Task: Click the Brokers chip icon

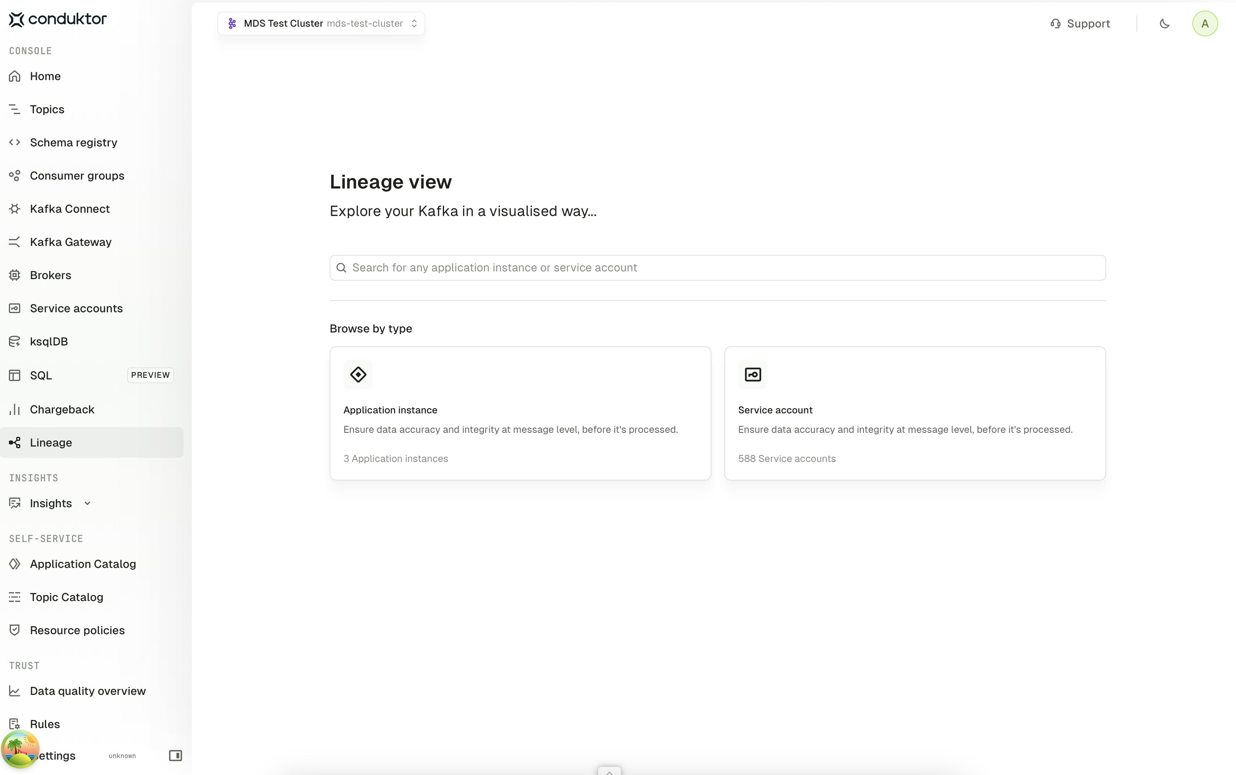Action: [x=15, y=275]
